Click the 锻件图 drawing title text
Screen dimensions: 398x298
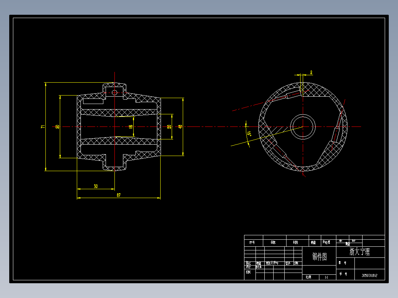click(x=320, y=257)
